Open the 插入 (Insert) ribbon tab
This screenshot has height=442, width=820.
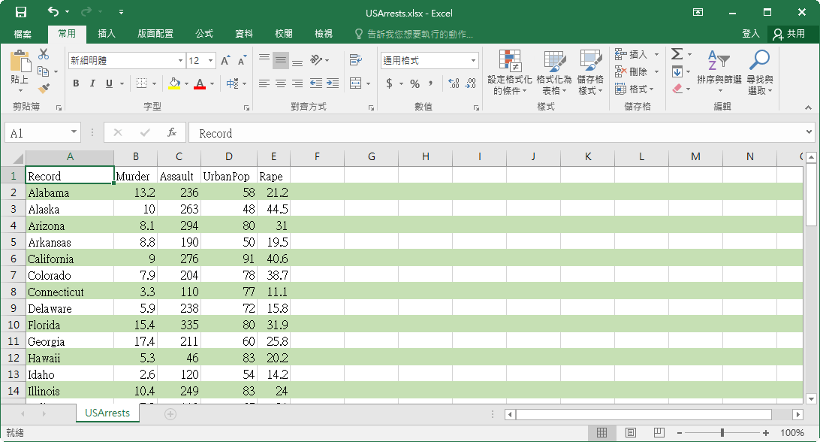click(x=107, y=34)
